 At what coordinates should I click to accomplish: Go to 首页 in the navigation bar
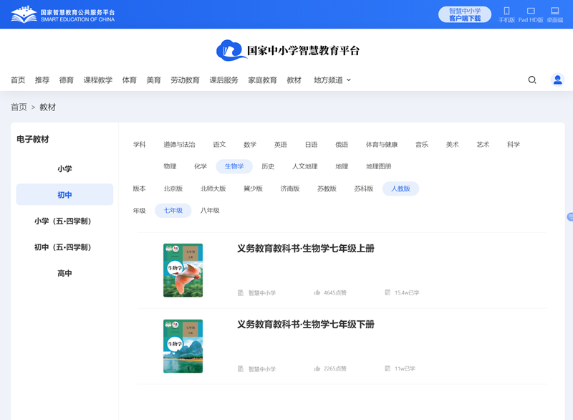coord(18,80)
